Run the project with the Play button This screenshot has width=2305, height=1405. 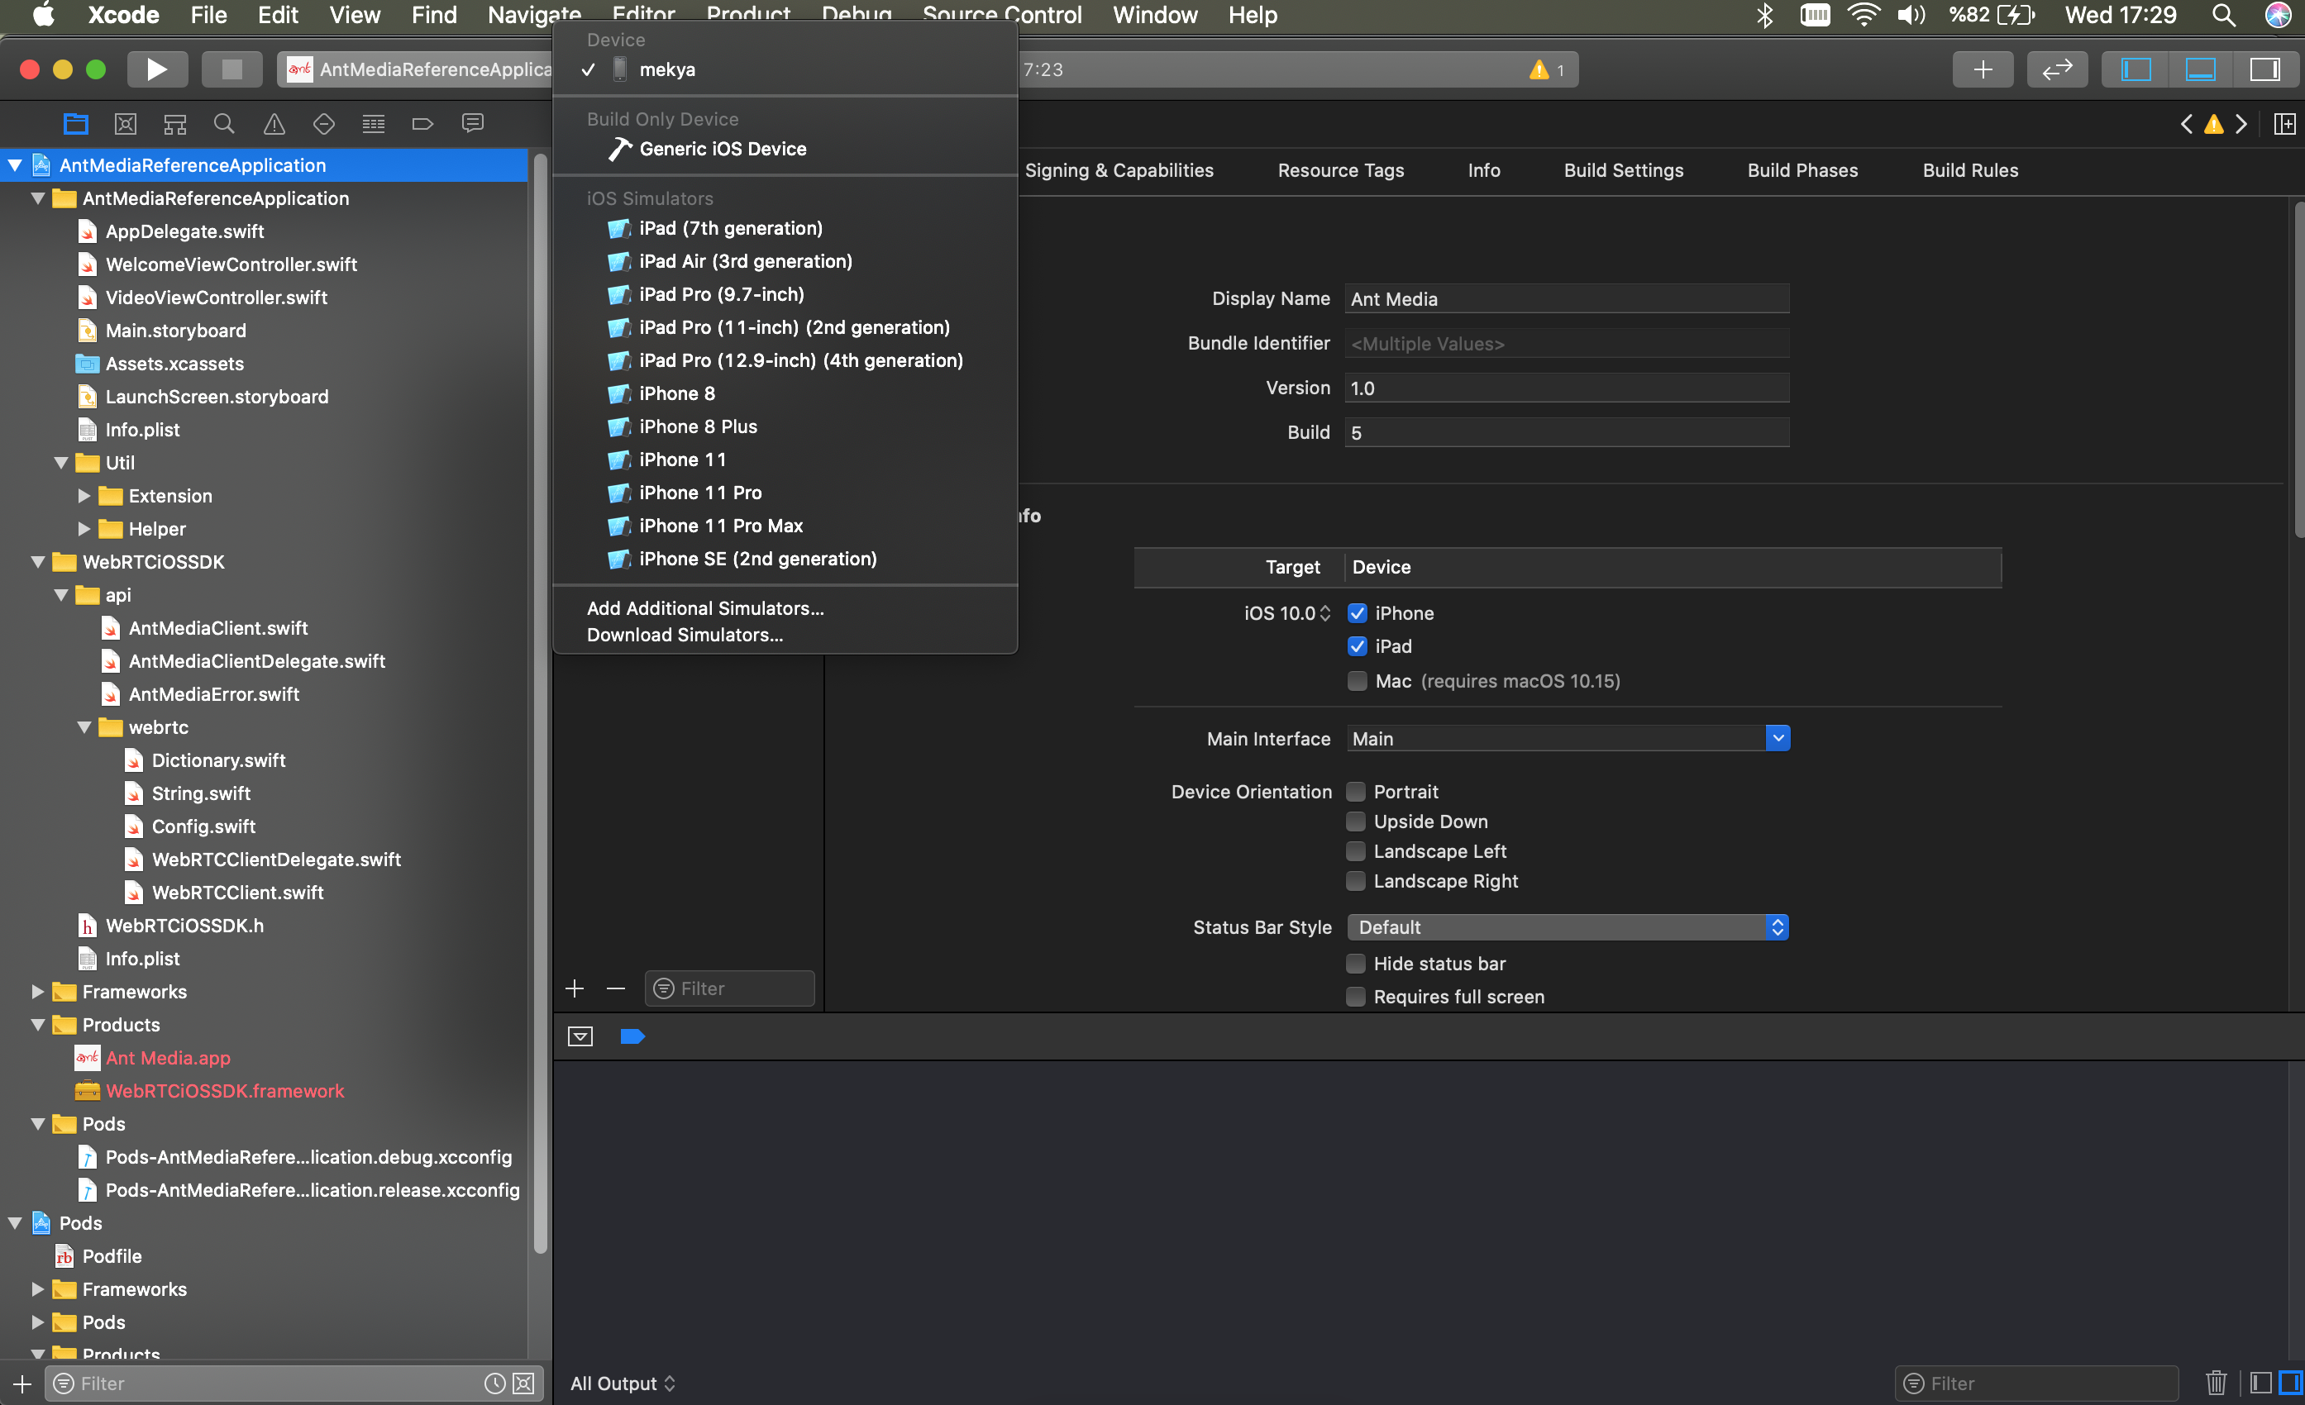point(156,69)
